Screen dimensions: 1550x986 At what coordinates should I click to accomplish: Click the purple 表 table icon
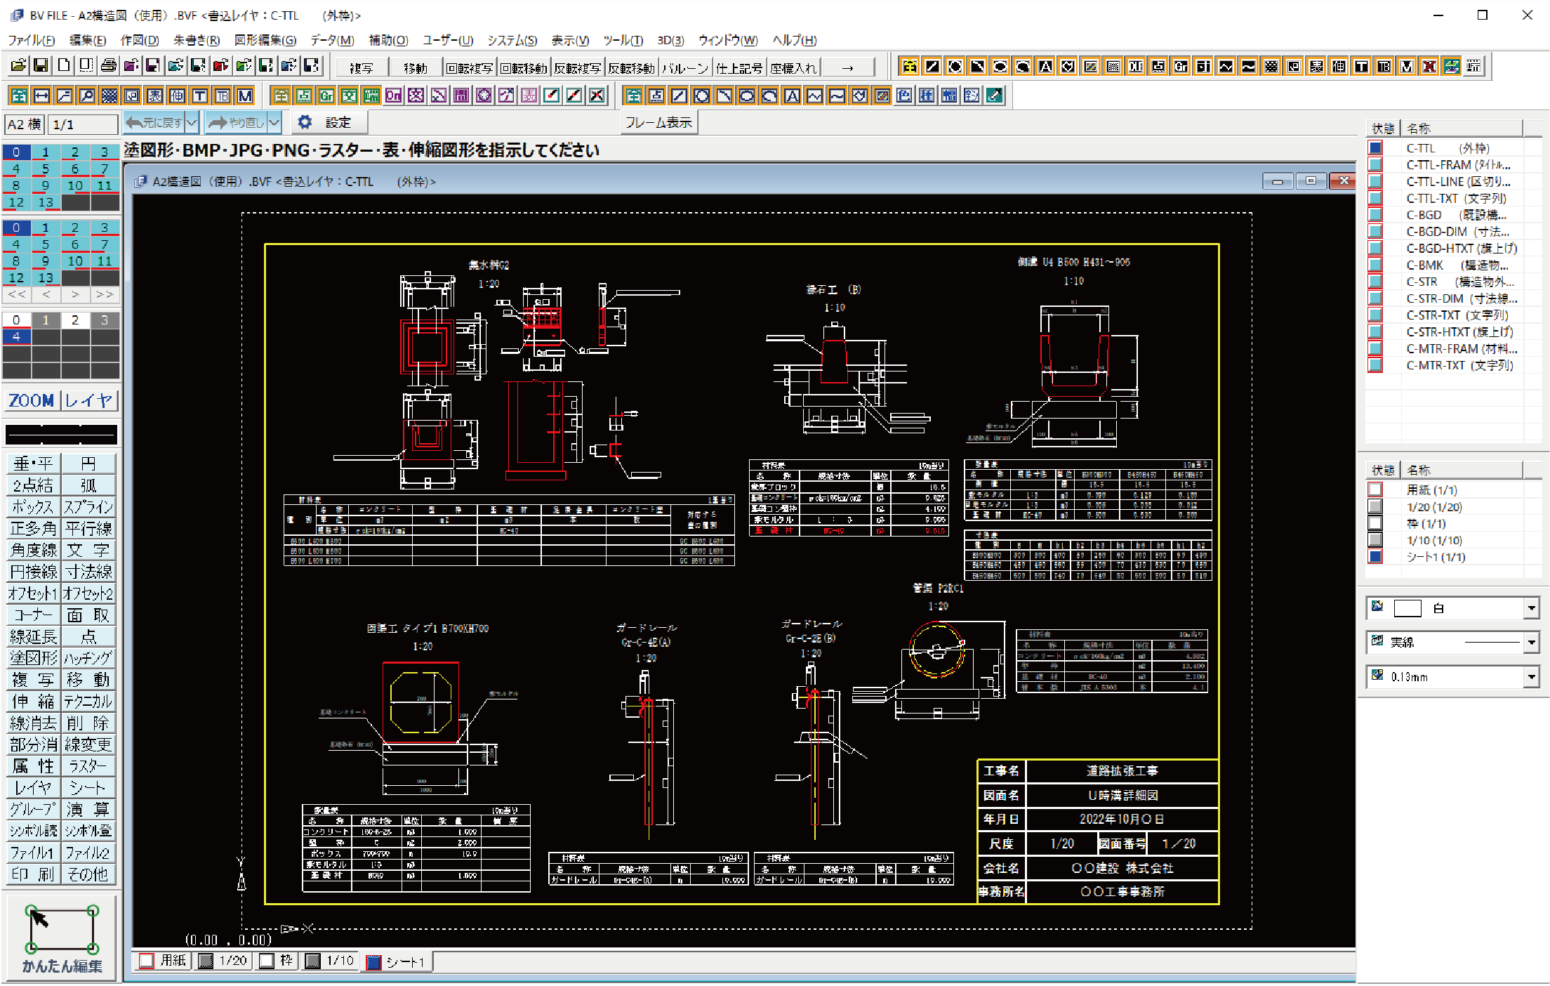click(529, 96)
